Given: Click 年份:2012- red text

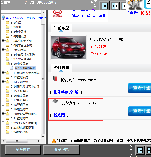Looking at the screenshot, I should click(x=98, y=54).
